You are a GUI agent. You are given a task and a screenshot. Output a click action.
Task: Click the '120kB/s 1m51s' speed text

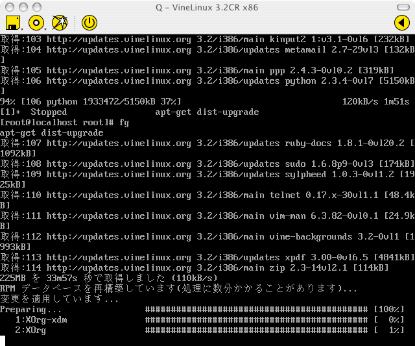[376, 101]
